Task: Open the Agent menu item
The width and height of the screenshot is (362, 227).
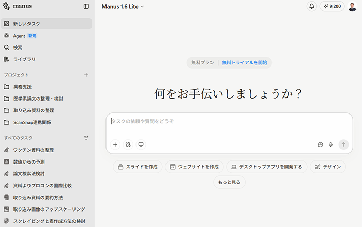Action: pyautogui.click(x=47, y=36)
